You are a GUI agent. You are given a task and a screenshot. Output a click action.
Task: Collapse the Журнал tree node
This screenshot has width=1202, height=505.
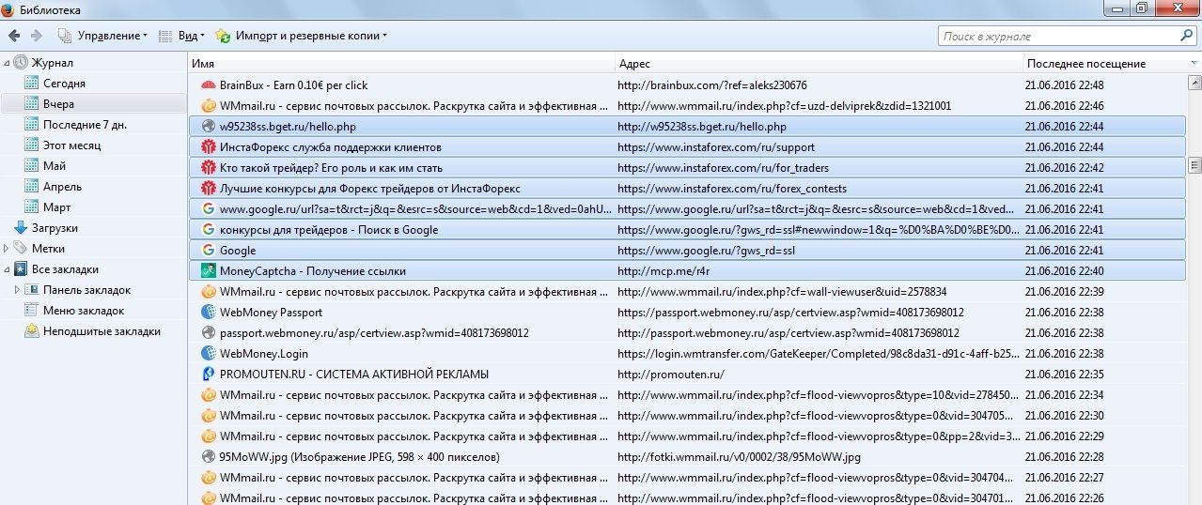8,63
